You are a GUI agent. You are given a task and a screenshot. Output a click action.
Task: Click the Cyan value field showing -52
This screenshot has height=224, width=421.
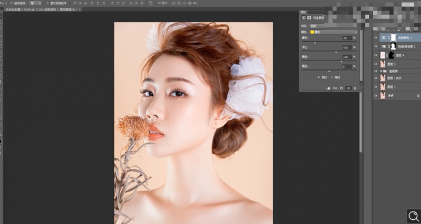(x=347, y=38)
